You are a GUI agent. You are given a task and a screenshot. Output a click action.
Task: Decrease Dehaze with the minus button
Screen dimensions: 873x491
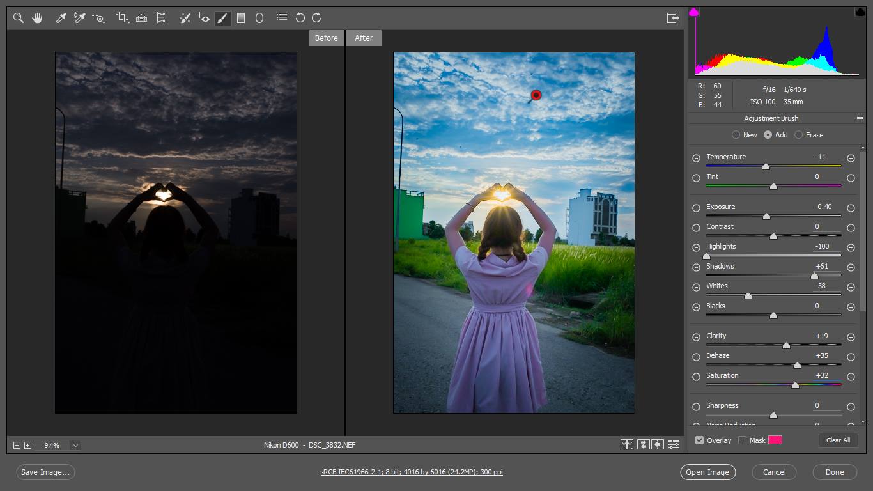(697, 357)
